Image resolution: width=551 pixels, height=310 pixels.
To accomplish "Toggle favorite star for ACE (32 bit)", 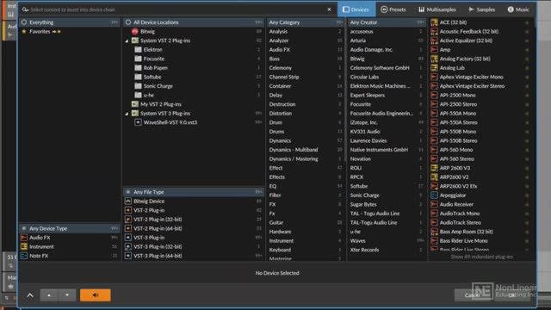I will pos(527,22).
